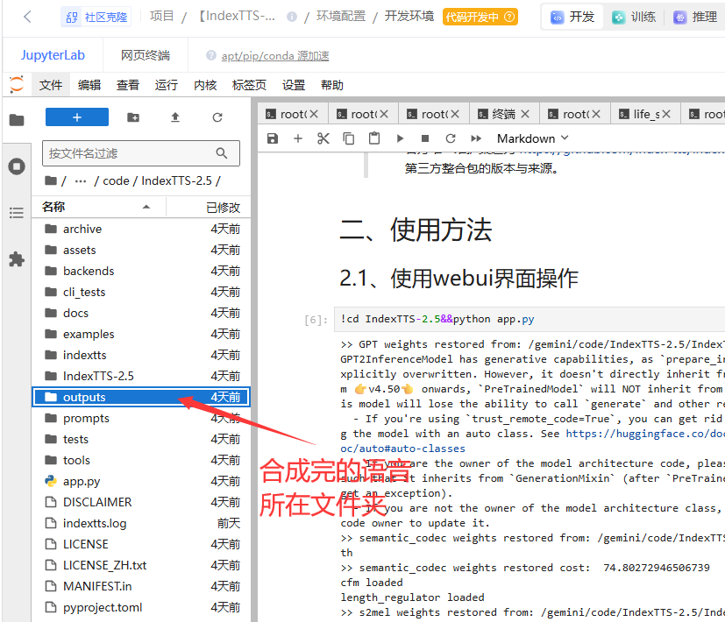Open the 运行 menu

pyautogui.click(x=166, y=85)
